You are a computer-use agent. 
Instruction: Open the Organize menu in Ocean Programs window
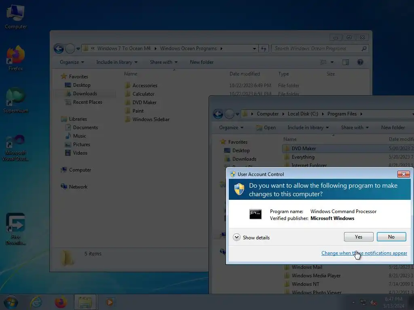[x=72, y=62]
